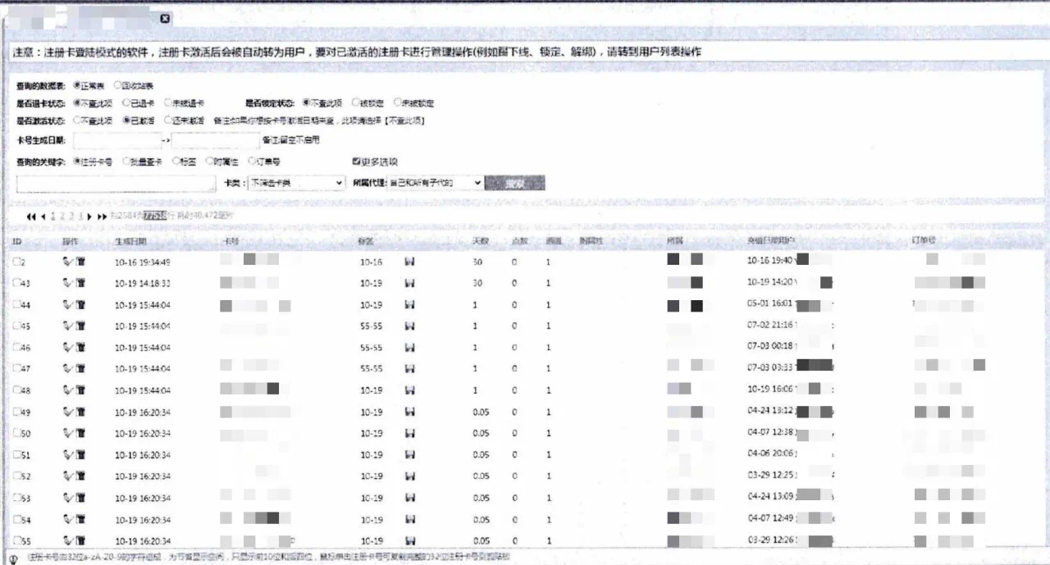
Task: Tick the checkbox for row ID 45
Action: pos(16,326)
